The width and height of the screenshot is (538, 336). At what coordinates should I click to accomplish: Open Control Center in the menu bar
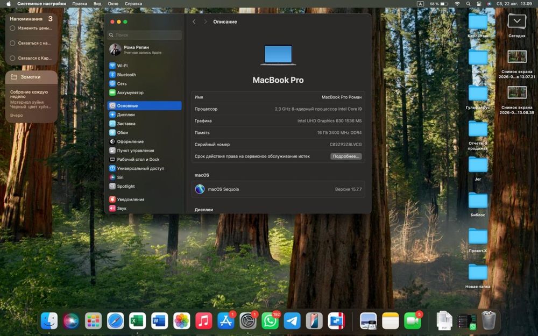pos(479,4)
